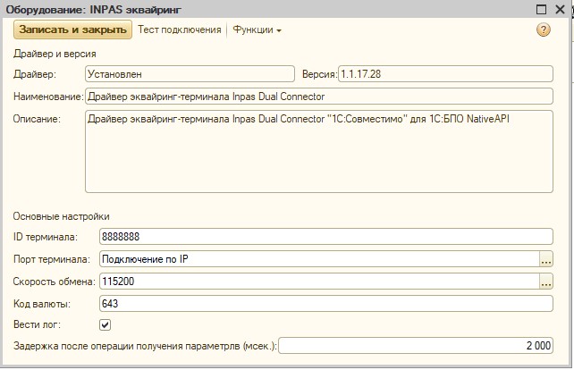Viewport: 574px width, 370px height.
Task: Focus the Описание multiline text area
Action: coord(319,152)
